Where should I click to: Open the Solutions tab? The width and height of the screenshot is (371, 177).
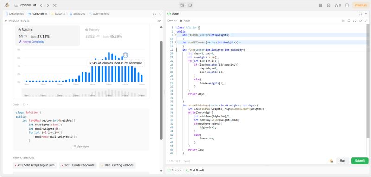(x=77, y=14)
